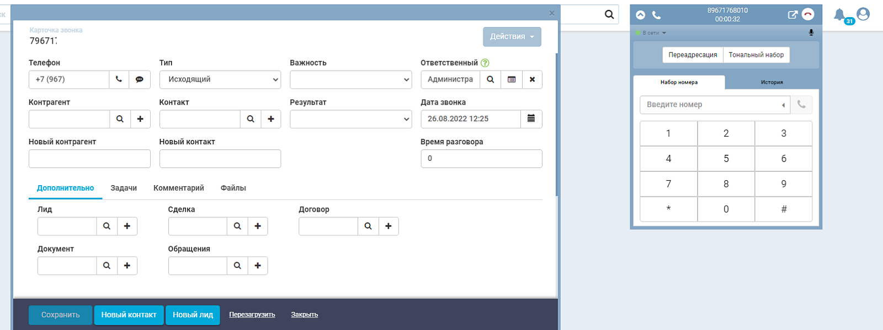This screenshot has width=883, height=330.
Task: Search Сделка with magnifier icon
Action: pos(237,226)
